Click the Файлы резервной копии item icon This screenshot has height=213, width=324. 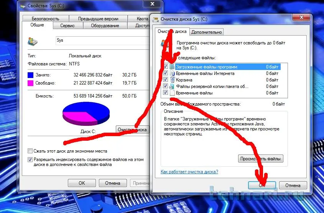coord(172,86)
